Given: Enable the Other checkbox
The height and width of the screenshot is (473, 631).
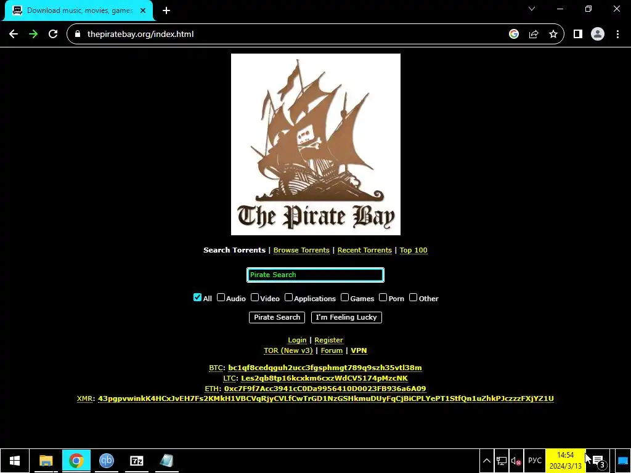Looking at the screenshot, I should point(413,297).
